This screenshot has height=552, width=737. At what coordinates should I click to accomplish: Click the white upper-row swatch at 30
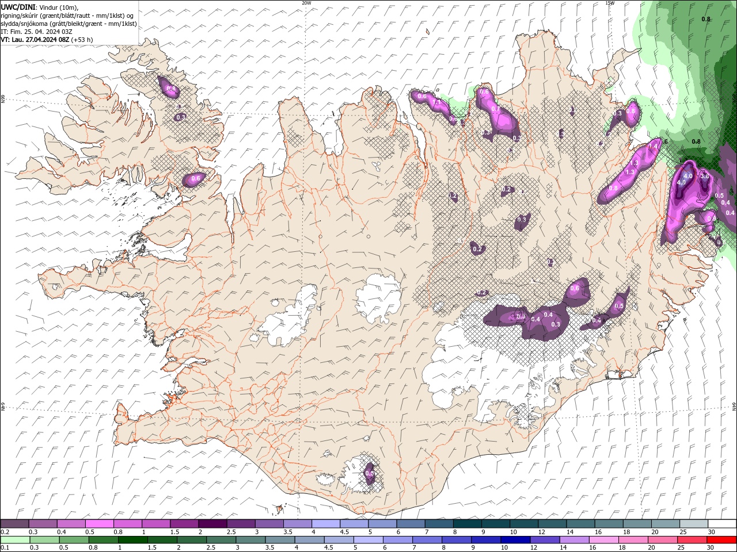(x=722, y=524)
